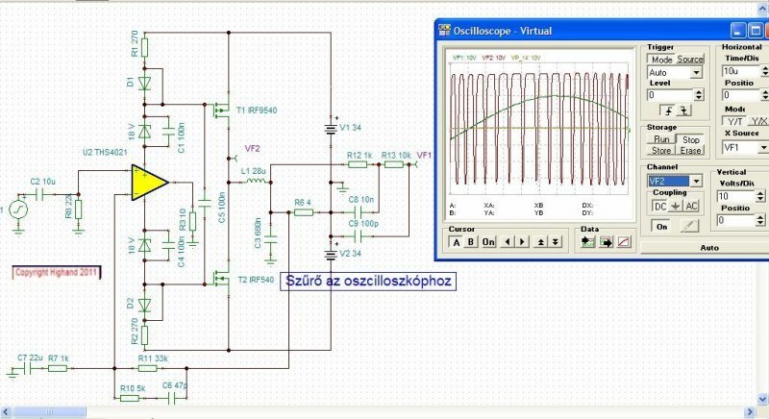Select falling edge trigger icon

click(683, 111)
